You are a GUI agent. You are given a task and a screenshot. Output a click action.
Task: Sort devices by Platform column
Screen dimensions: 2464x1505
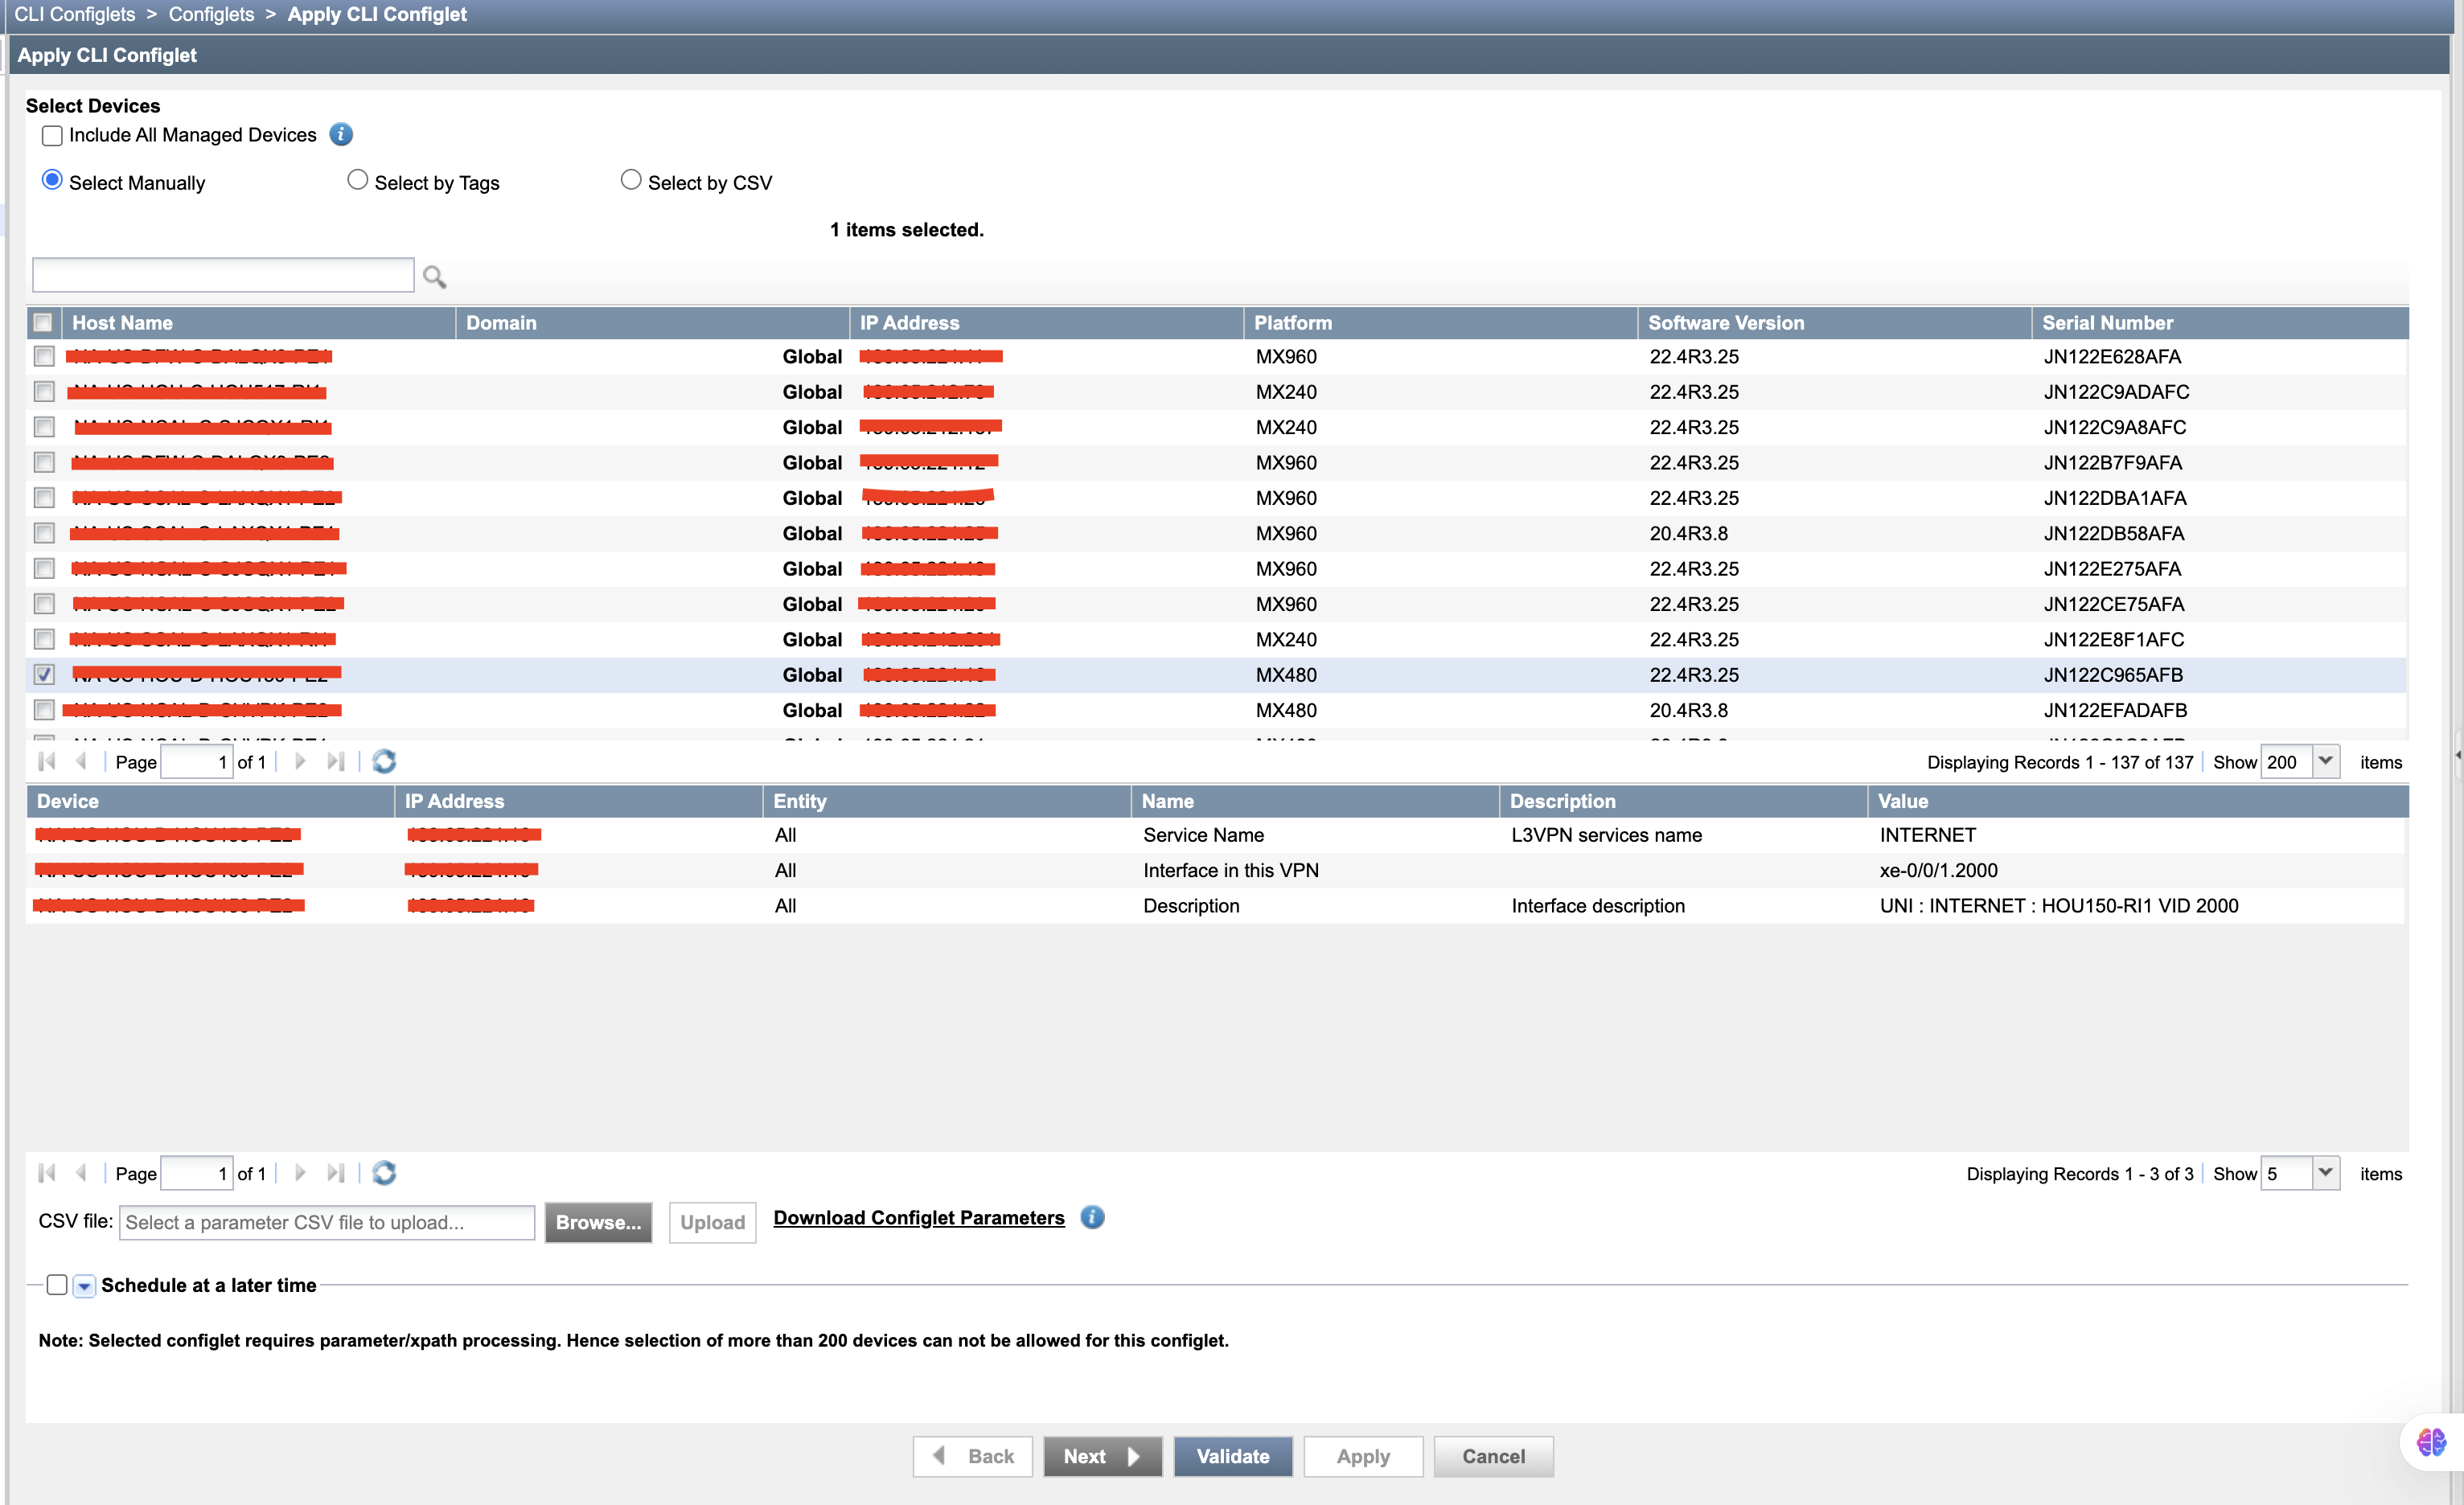pyautogui.click(x=1440, y=323)
